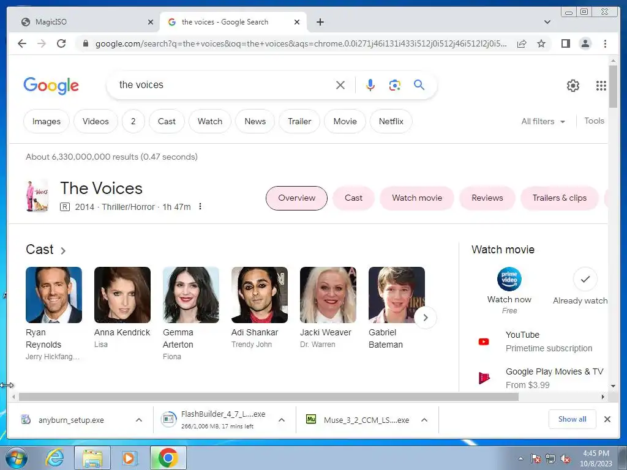This screenshot has width=627, height=470.
Task: Close the MagicISO tab
Action: pos(151,23)
